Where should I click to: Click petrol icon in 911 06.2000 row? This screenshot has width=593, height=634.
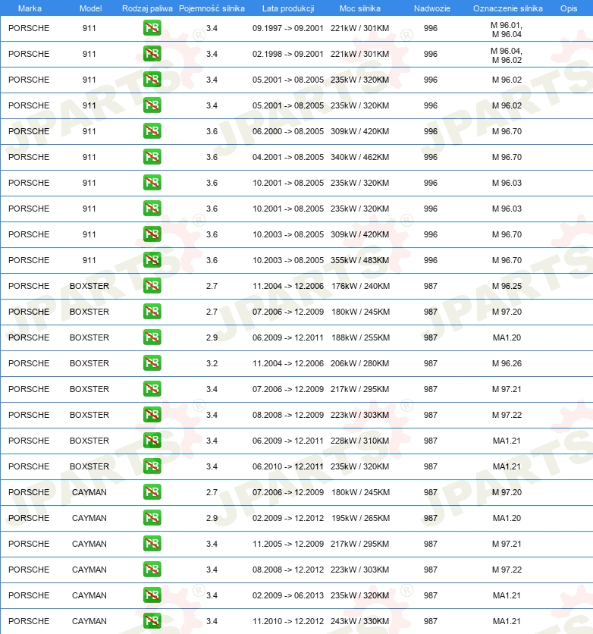click(152, 131)
